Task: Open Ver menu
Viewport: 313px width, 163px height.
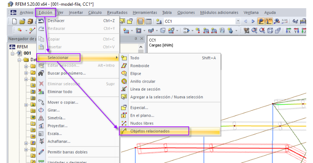Action: (60, 13)
